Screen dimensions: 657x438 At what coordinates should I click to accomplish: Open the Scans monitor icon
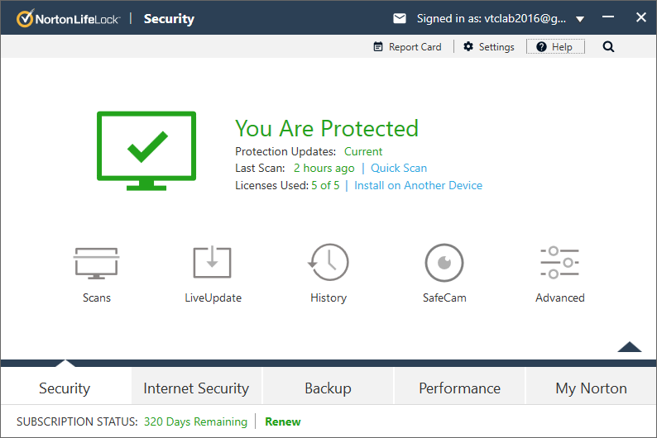pyautogui.click(x=97, y=263)
